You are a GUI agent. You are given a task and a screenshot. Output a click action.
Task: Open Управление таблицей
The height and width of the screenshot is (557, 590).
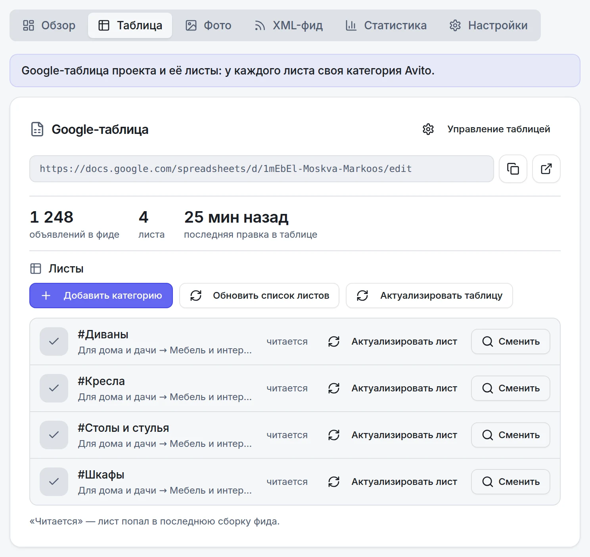pos(487,129)
